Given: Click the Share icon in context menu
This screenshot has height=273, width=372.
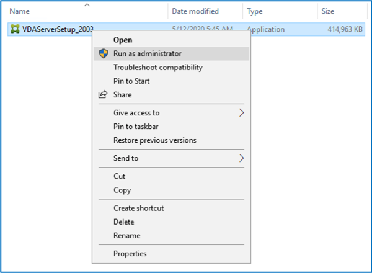Looking at the screenshot, I should tap(103, 95).
